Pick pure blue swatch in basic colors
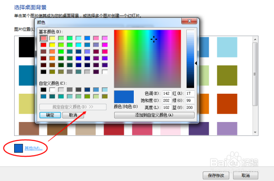The width and height of the screenshot is (274, 181). click(x=79, y=58)
